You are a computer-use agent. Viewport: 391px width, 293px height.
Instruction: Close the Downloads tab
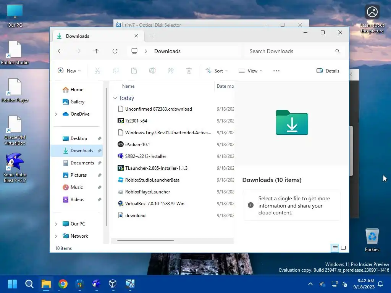136,36
